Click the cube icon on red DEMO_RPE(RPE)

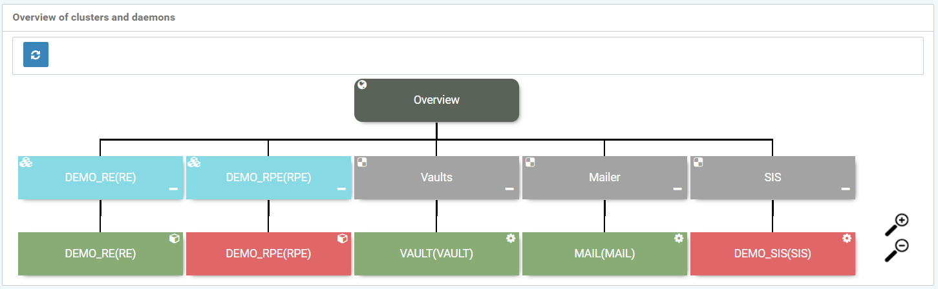[343, 239]
